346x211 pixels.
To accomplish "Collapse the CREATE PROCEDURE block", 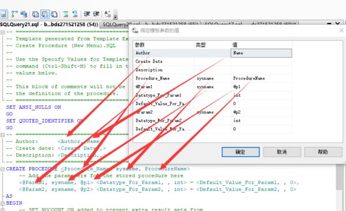I will [3, 169].
